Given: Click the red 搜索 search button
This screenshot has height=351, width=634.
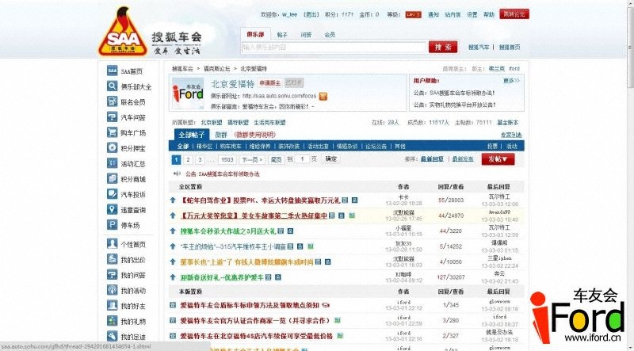Looking at the screenshot, I should (443, 47).
